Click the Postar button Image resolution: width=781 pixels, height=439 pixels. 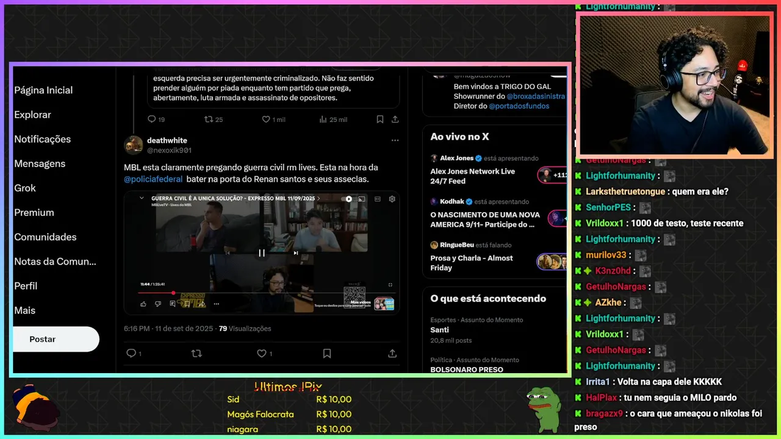56,339
